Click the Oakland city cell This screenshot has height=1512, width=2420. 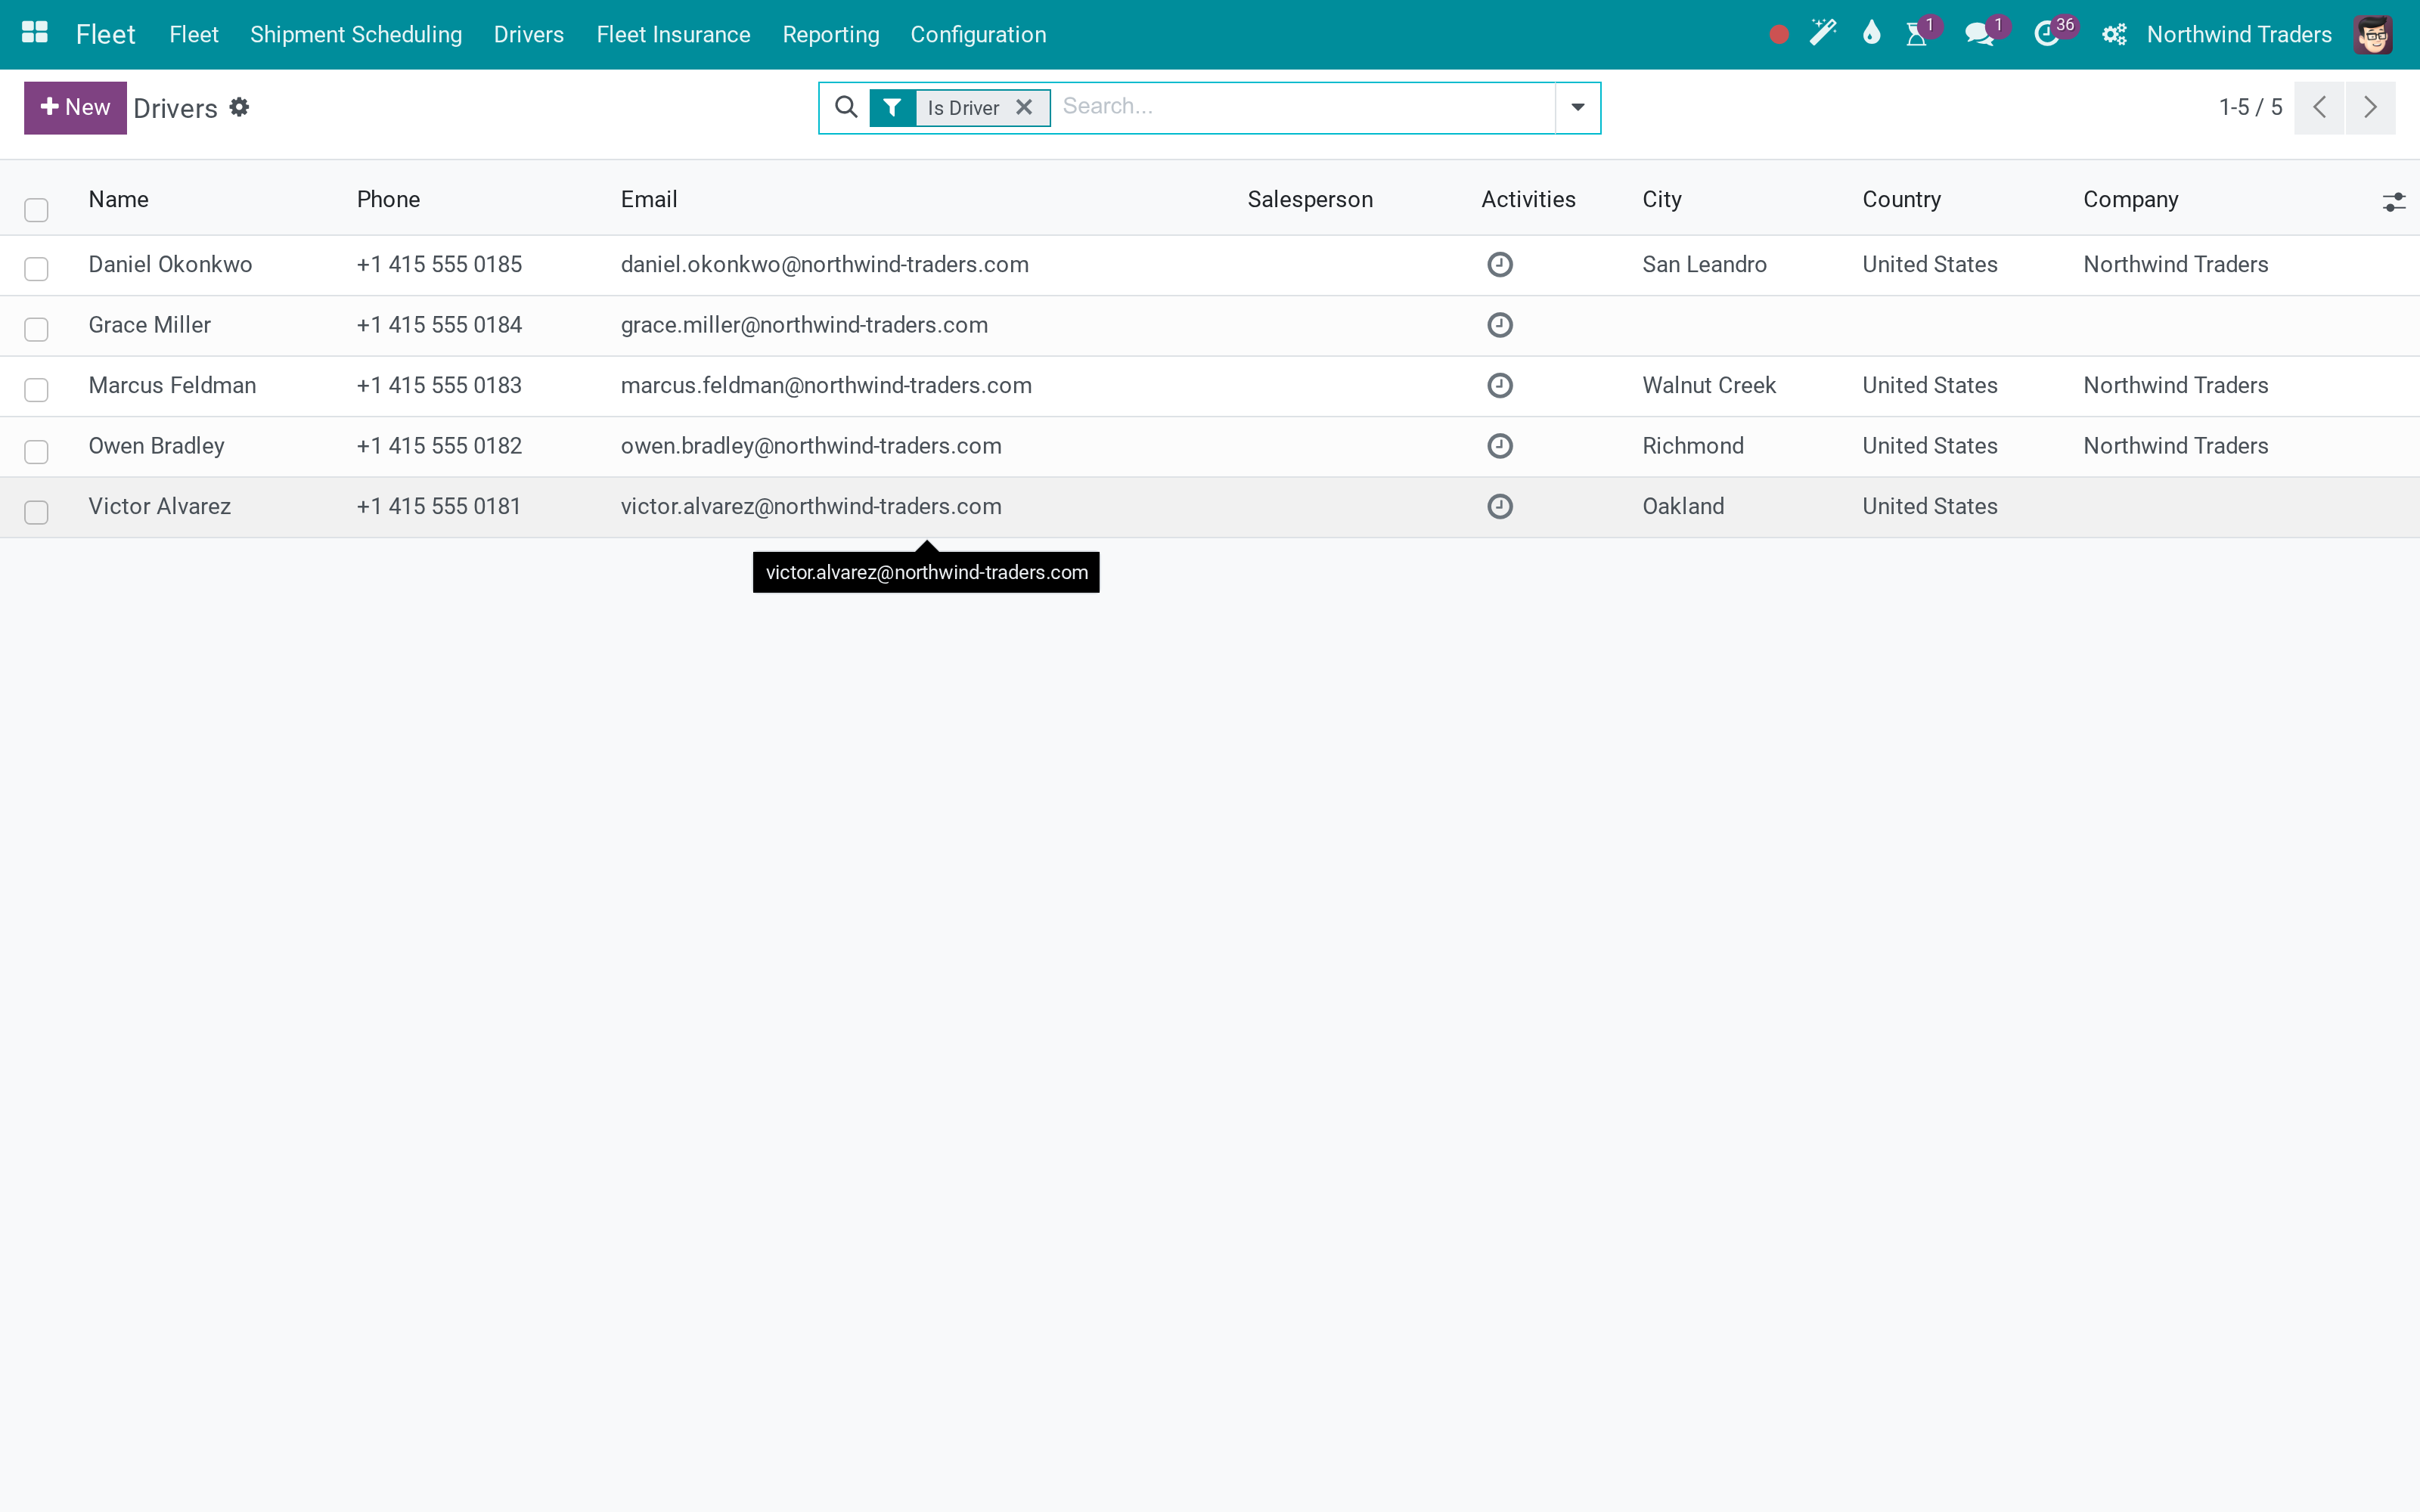point(1683,507)
